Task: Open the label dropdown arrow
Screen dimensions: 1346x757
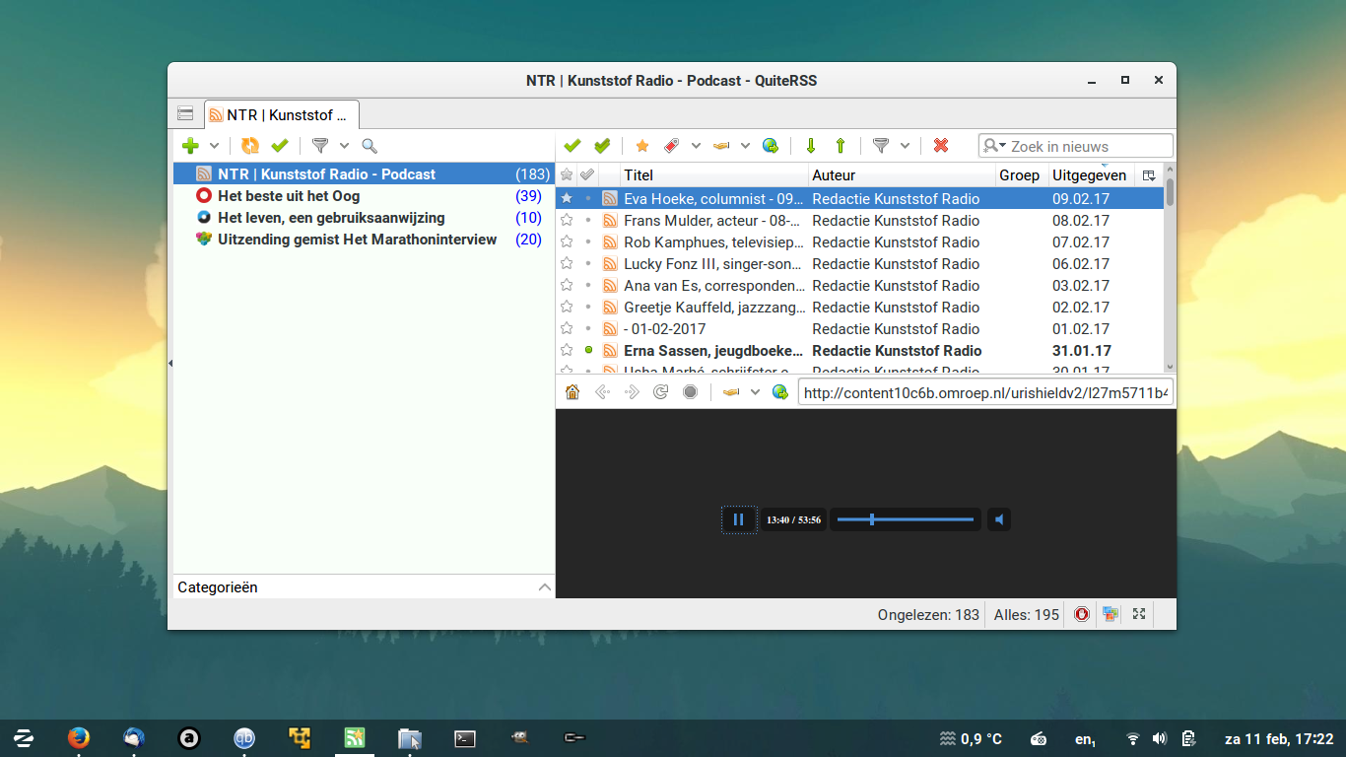Action: [696, 146]
